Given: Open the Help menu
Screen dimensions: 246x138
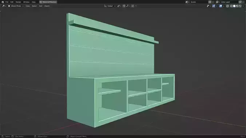Looking at the screenshot, I should 33,2.
